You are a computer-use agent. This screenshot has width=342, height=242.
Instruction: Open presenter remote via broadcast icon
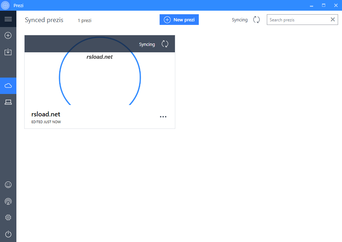pyautogui.click(x=8, y=201)
